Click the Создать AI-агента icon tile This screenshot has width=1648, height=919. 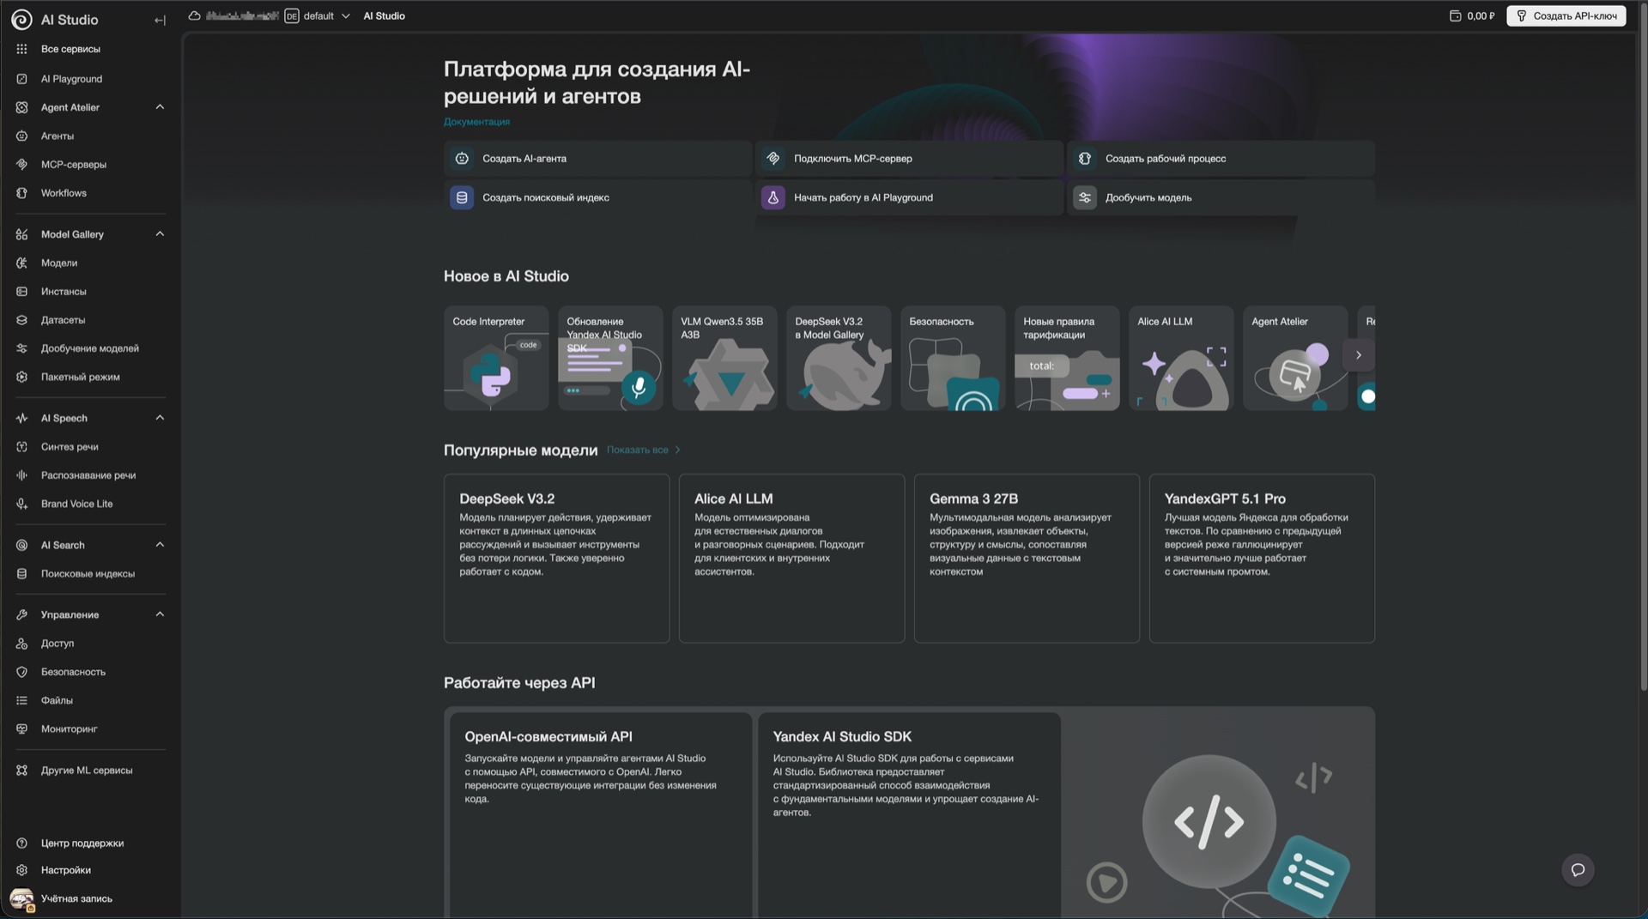pos(462,159)
